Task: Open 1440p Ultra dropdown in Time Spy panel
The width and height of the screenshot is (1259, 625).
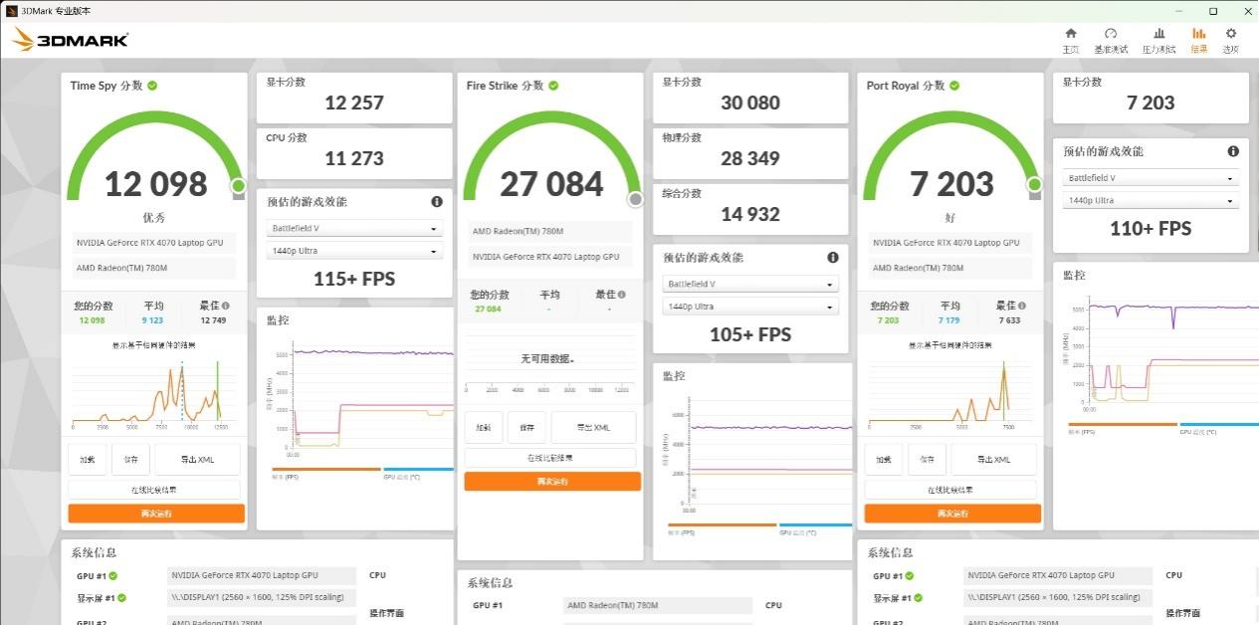Action: tap(354, 251)
